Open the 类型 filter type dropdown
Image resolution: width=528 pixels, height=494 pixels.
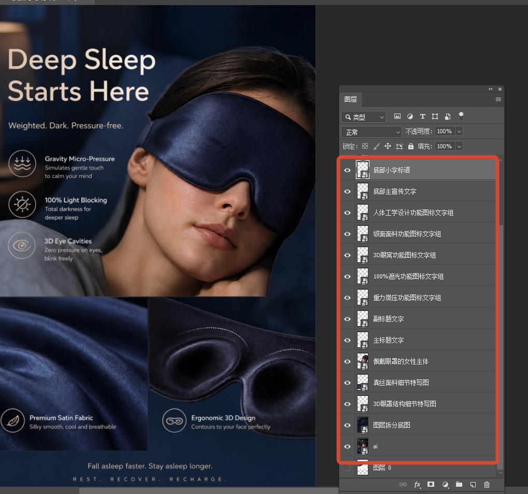(363, 117)
